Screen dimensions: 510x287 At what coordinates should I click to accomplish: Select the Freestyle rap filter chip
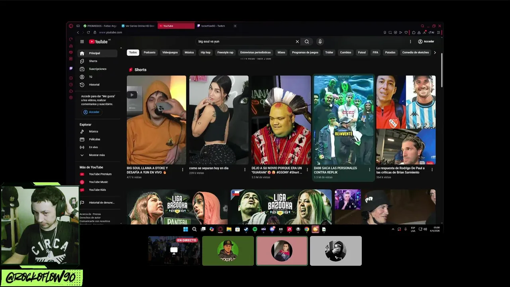pyautogui.click(x=226, y=52)
